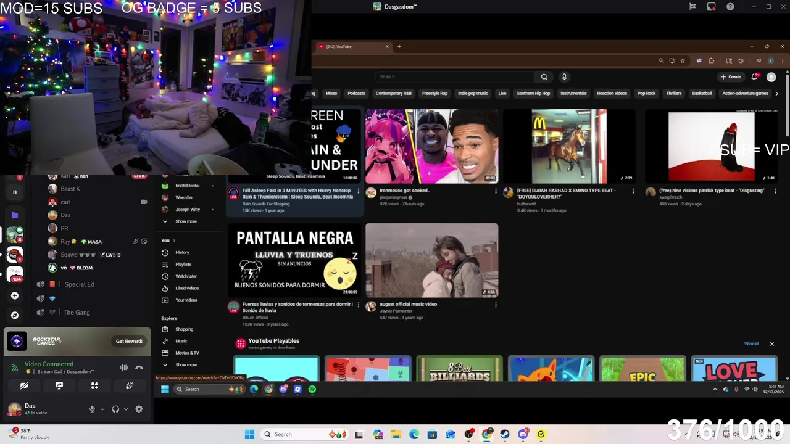Share your screen in Discord voice panel

59,385
